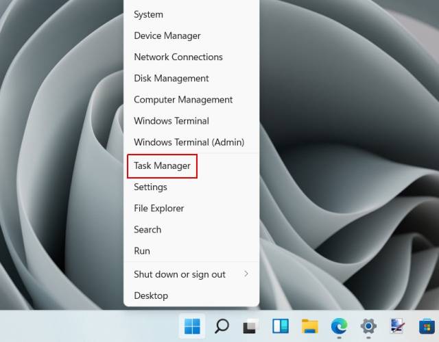Open the pen and screen app icon on the taskbar

pos(398,326)
